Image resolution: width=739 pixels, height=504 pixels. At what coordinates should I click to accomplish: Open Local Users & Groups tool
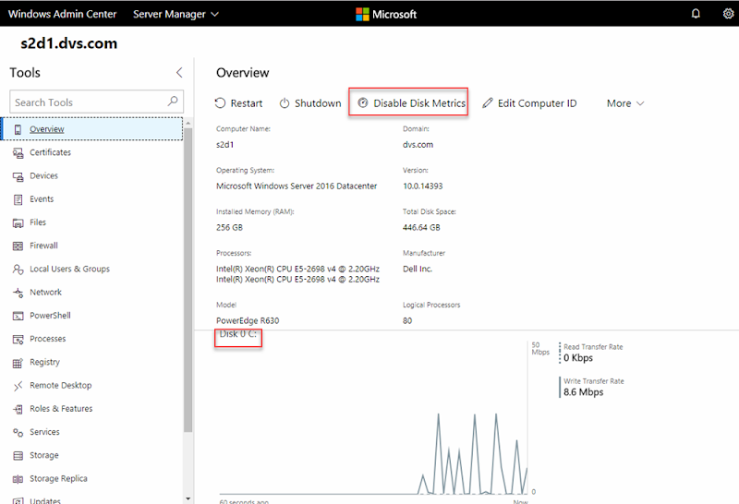click(92, 269)
